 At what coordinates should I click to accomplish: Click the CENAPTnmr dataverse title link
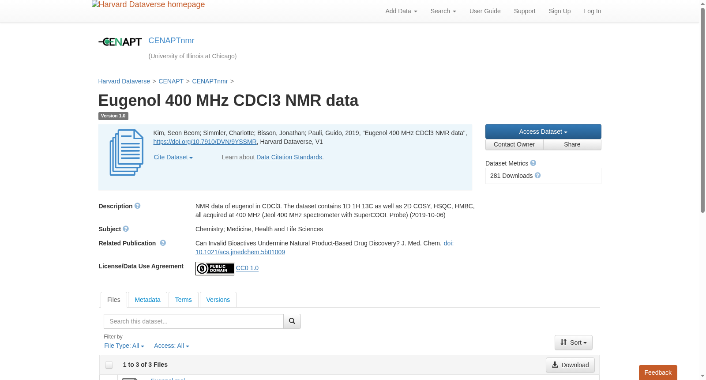(171, 41)
